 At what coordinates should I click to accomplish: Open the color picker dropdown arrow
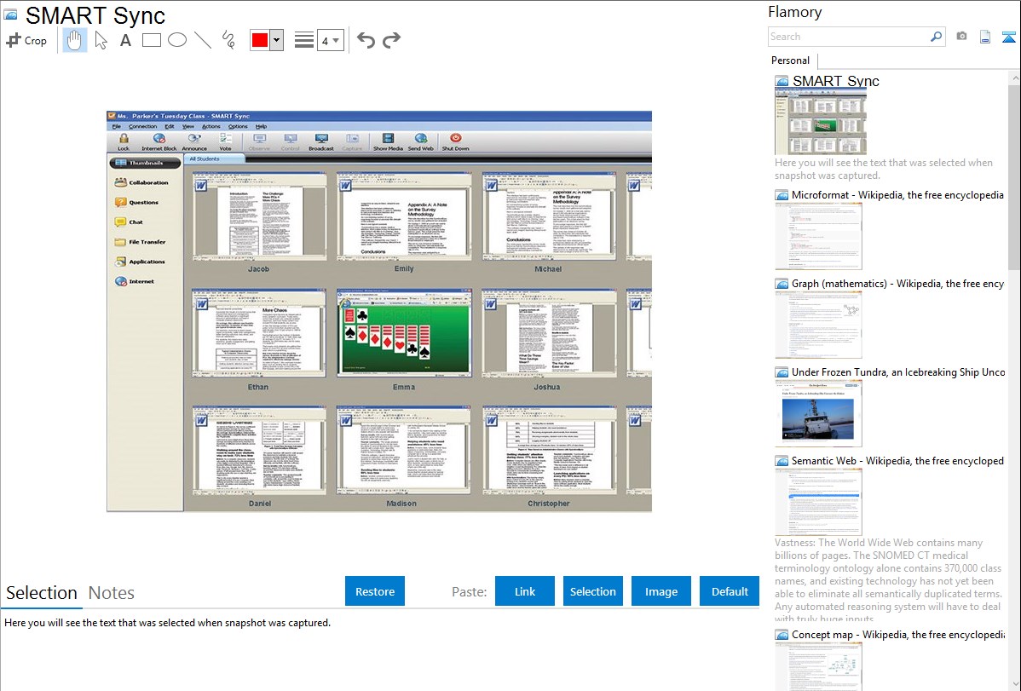[276, 40]
